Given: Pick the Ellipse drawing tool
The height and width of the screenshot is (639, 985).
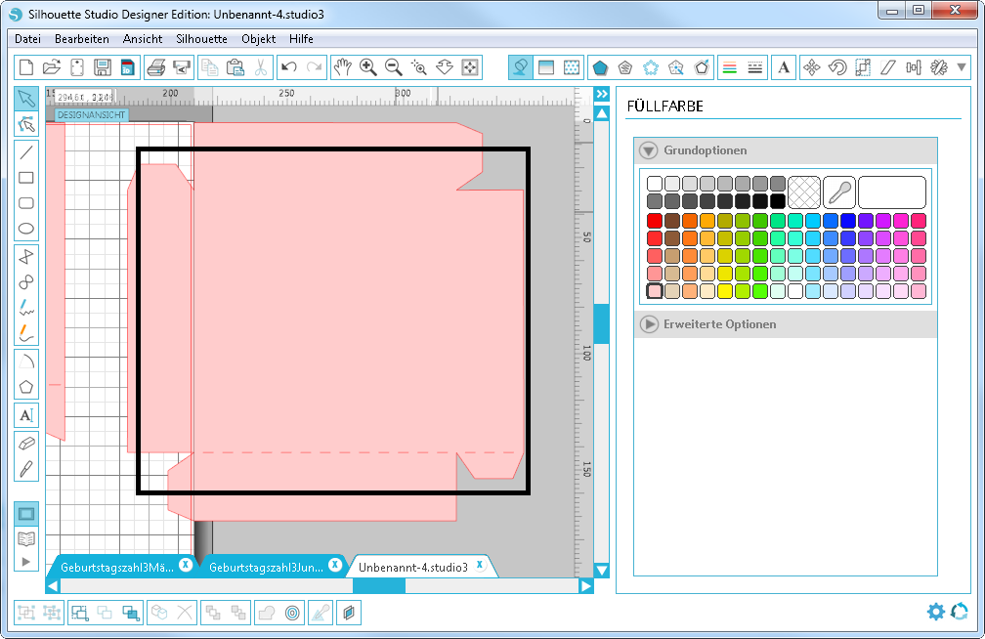Looking at the screenshot, I should click(x=26, y=229).
